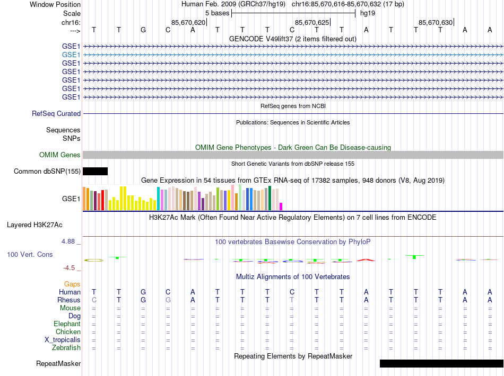Screen dimensions: 504x376
Task: Click 100 vertebrates Basewise Conservation by PhyloP title
Action: pyautogui.click(x=293, y=242)
